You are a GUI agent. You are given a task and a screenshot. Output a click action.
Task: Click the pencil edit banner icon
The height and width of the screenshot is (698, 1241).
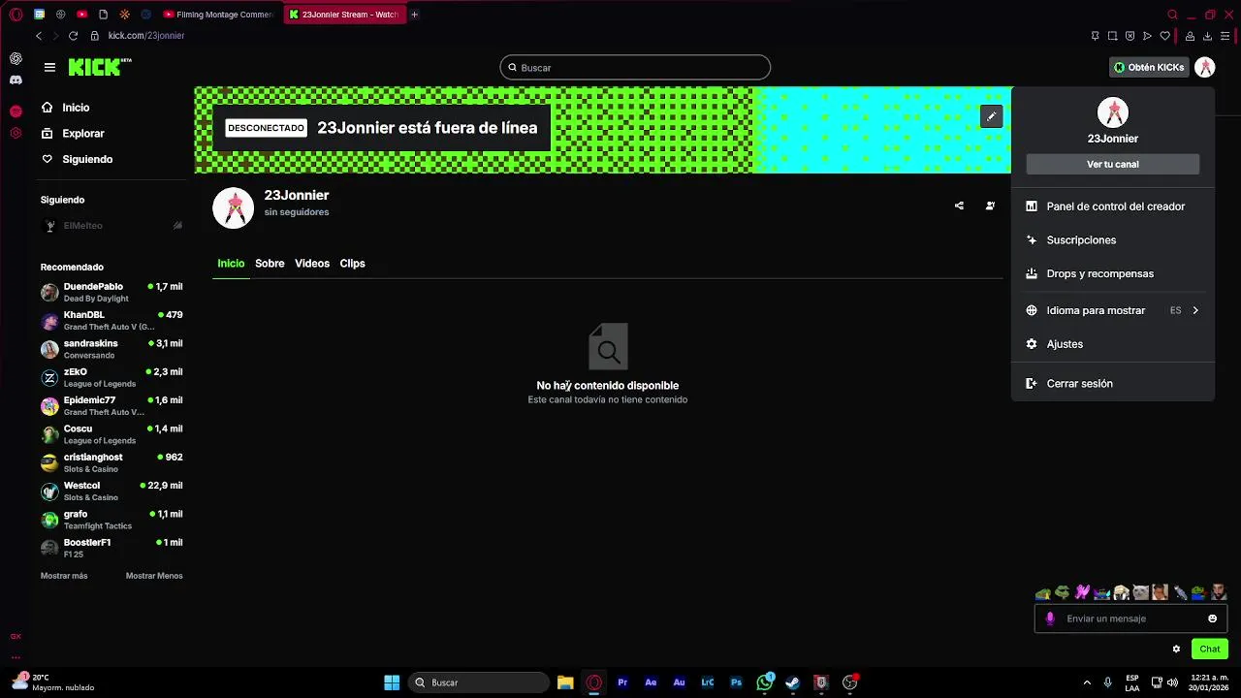[991, 116]
